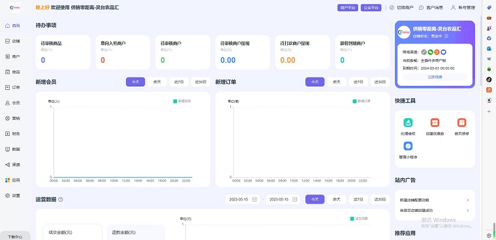This screenshot has height=240, width=496.
Task: Click the orange channel icon in 商城渠道
Action: point(437,52)
